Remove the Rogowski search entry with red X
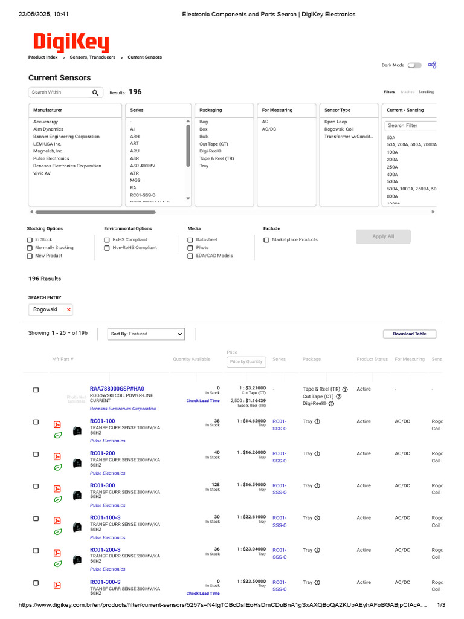Screen dimensions: 464x619 coord(69,309)
